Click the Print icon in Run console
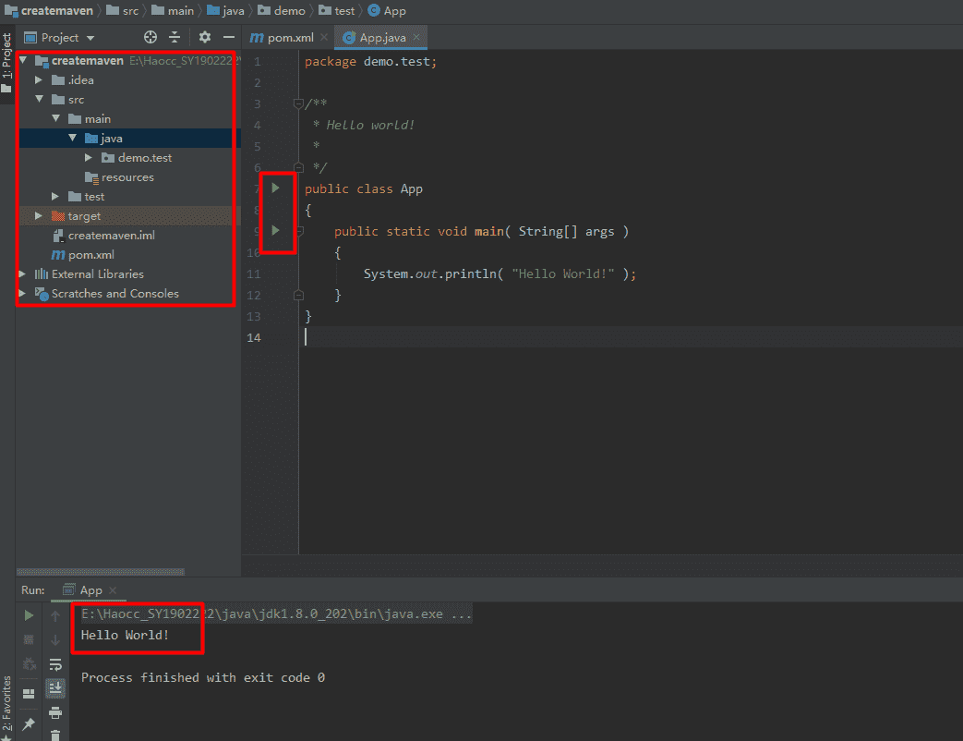This screenshot has width=963, height=741. (x=55, y=712)
